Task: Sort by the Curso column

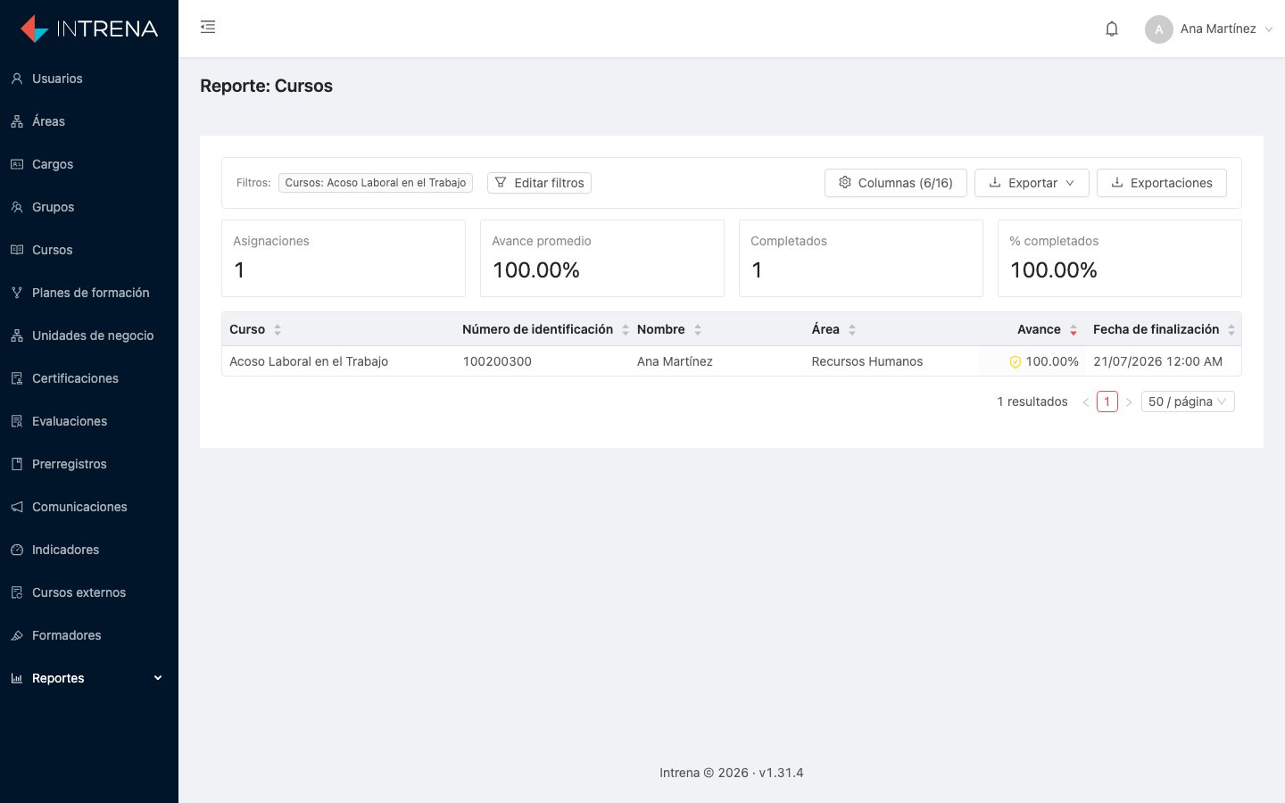Action: coord(338,329)
